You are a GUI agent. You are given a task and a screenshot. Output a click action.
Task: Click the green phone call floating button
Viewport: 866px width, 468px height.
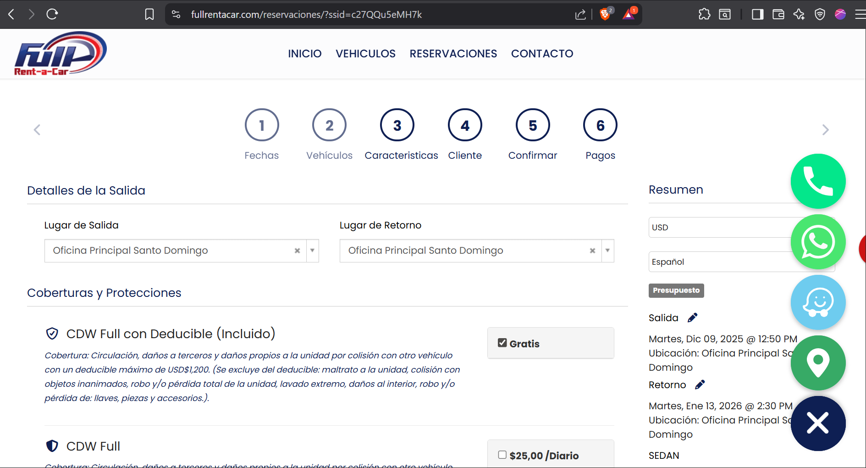tap(818, 181)
